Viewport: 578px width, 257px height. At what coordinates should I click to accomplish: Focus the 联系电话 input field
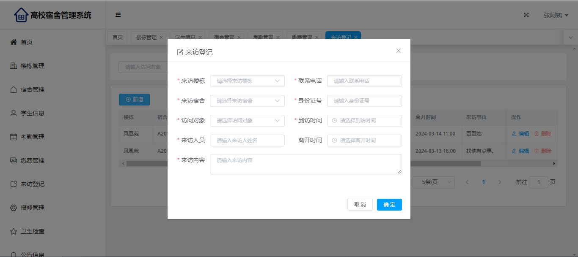pyautogui.click(x=364, y=81)
